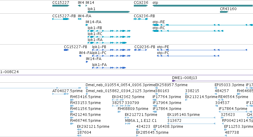Viewport: 253px width, 137px height.
Task: Select the IP17864.5prime EST label
Action: pos(233,109)
